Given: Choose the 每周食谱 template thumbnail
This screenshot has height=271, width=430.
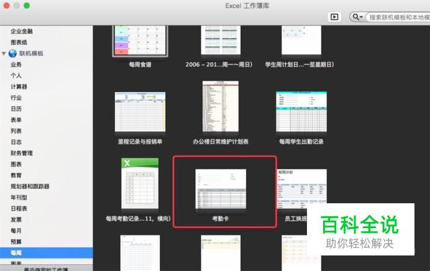Looking at the screenshot, I should point(140,40).
